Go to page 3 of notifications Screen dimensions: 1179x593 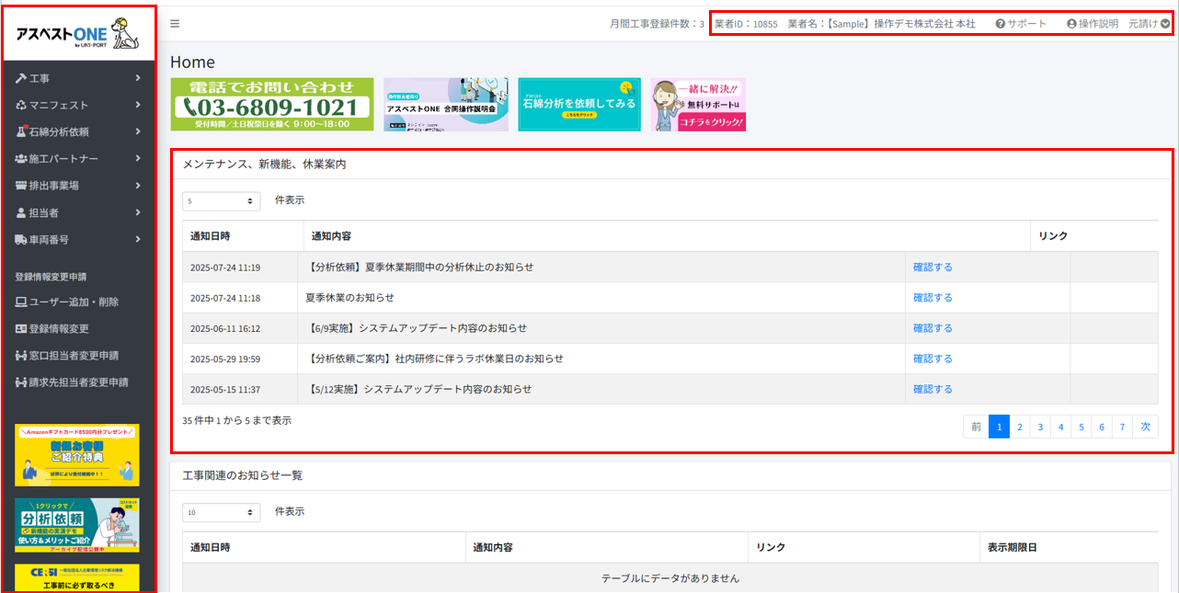[1040, 427]
